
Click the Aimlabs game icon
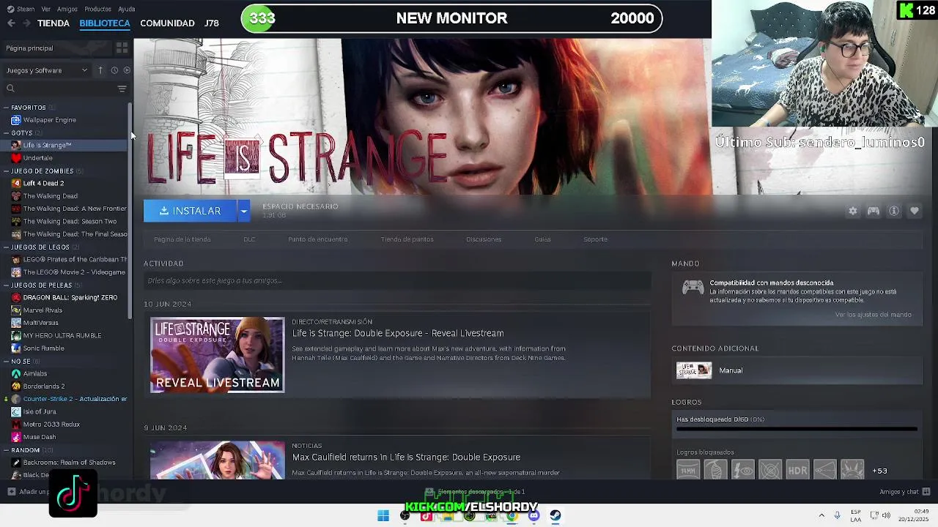click(16, 374)
